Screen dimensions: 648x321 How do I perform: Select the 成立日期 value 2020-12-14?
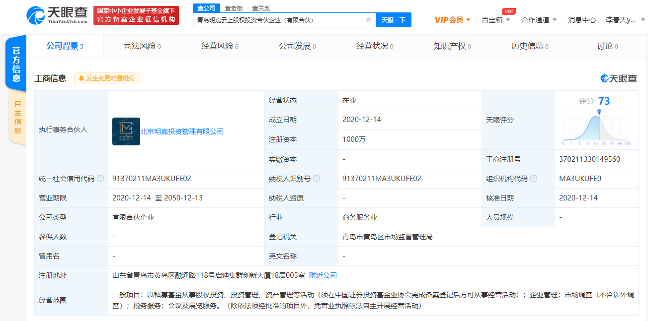pos(362,120)
